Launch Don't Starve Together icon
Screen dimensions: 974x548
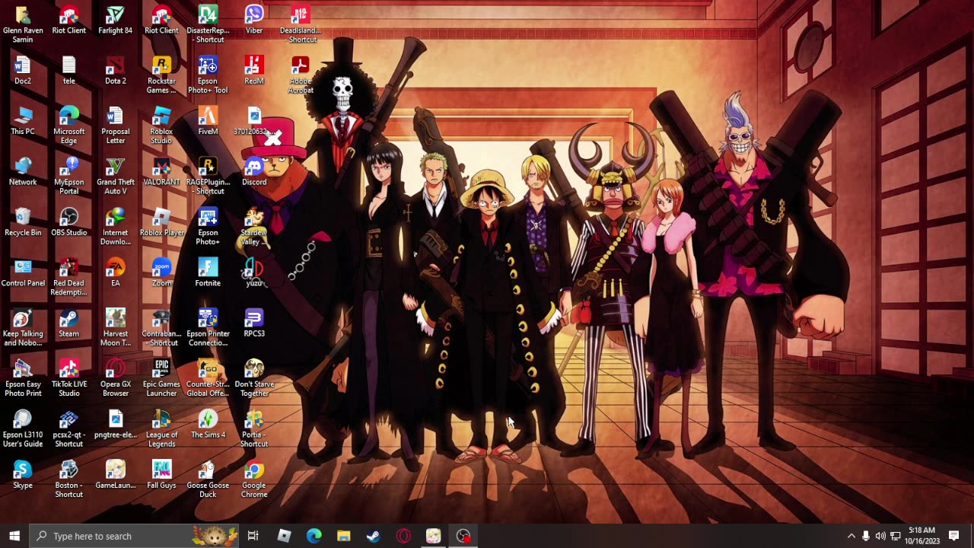coord(254,378)
